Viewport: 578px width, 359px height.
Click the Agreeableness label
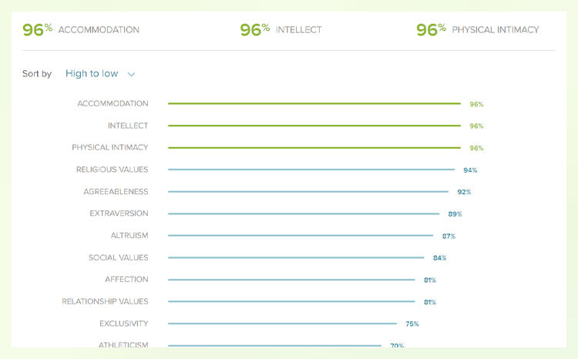(116, 192)
